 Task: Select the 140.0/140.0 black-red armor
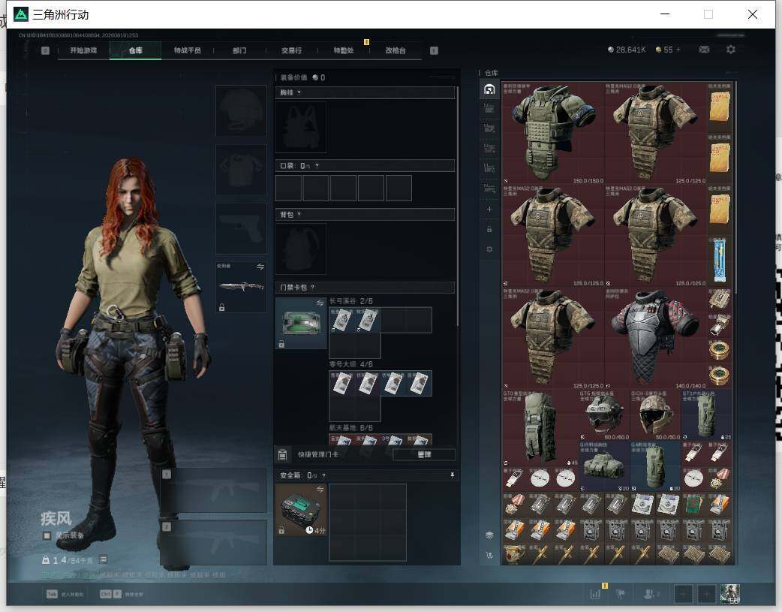[x=656, y=337]
